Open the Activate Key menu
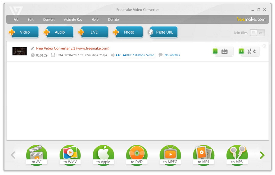Image resolution: width=275 pixels, height=175 pixels. pyautogui.click(x=73, y=19)
